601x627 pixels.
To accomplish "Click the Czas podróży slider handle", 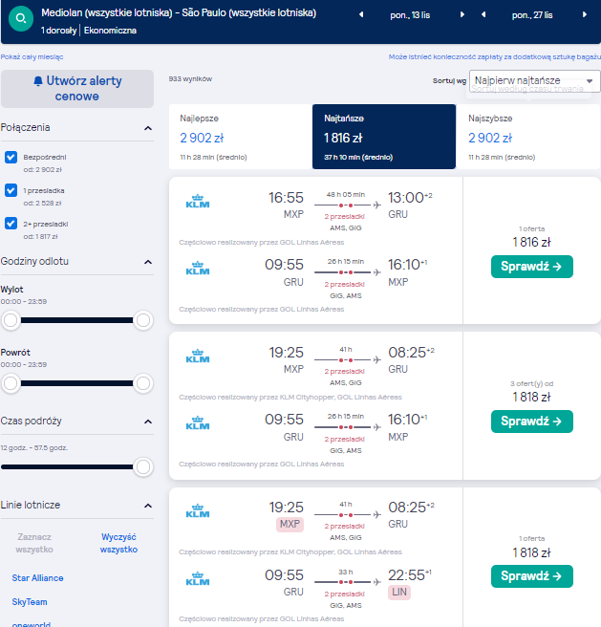I will [143, 467].
